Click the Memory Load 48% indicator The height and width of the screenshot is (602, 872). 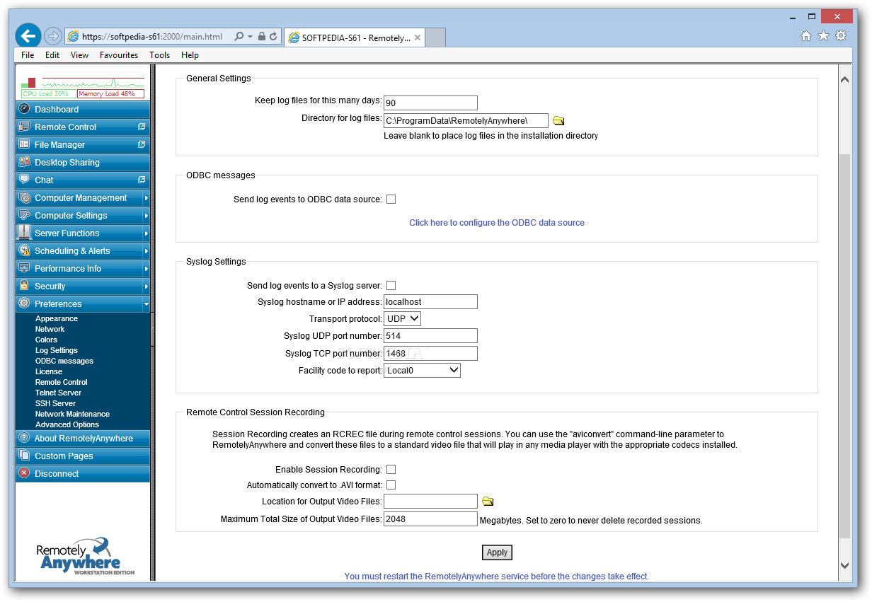110,93
